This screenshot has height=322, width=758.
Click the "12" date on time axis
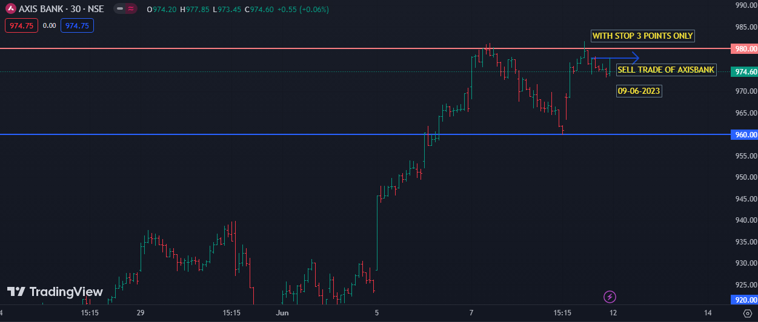(613, 313)
